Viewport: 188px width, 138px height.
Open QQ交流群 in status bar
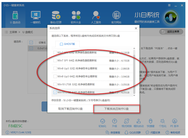pos(133,132)
